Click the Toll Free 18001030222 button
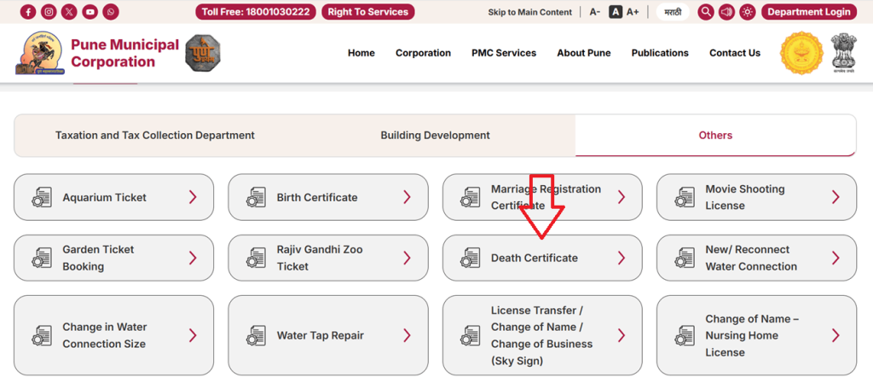 coord(256,12)
